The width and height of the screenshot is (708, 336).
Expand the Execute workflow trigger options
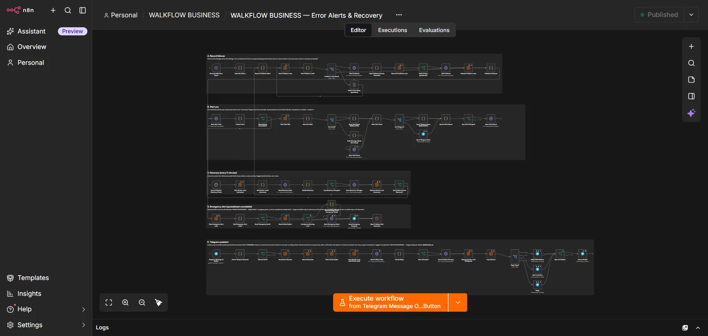coord(458,302)
